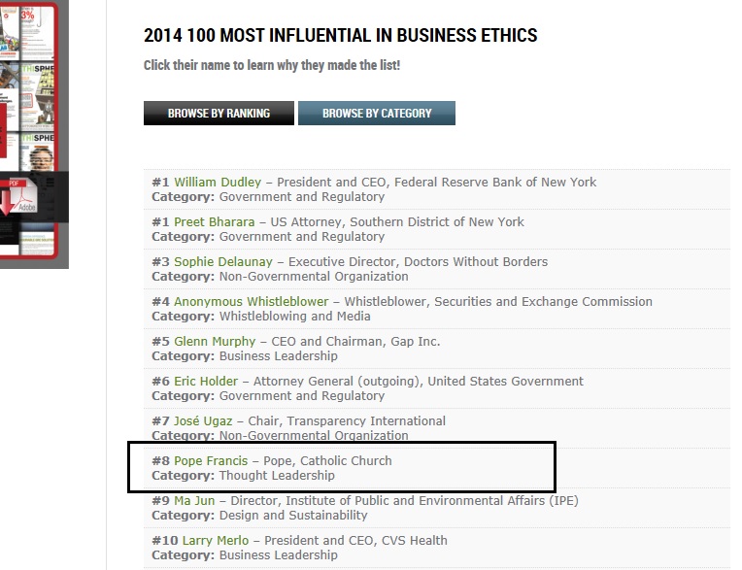This screenshot has width=742, height=570.
Task: Click the #8 ranking number for Pope Francis
Action: (160, 461)
